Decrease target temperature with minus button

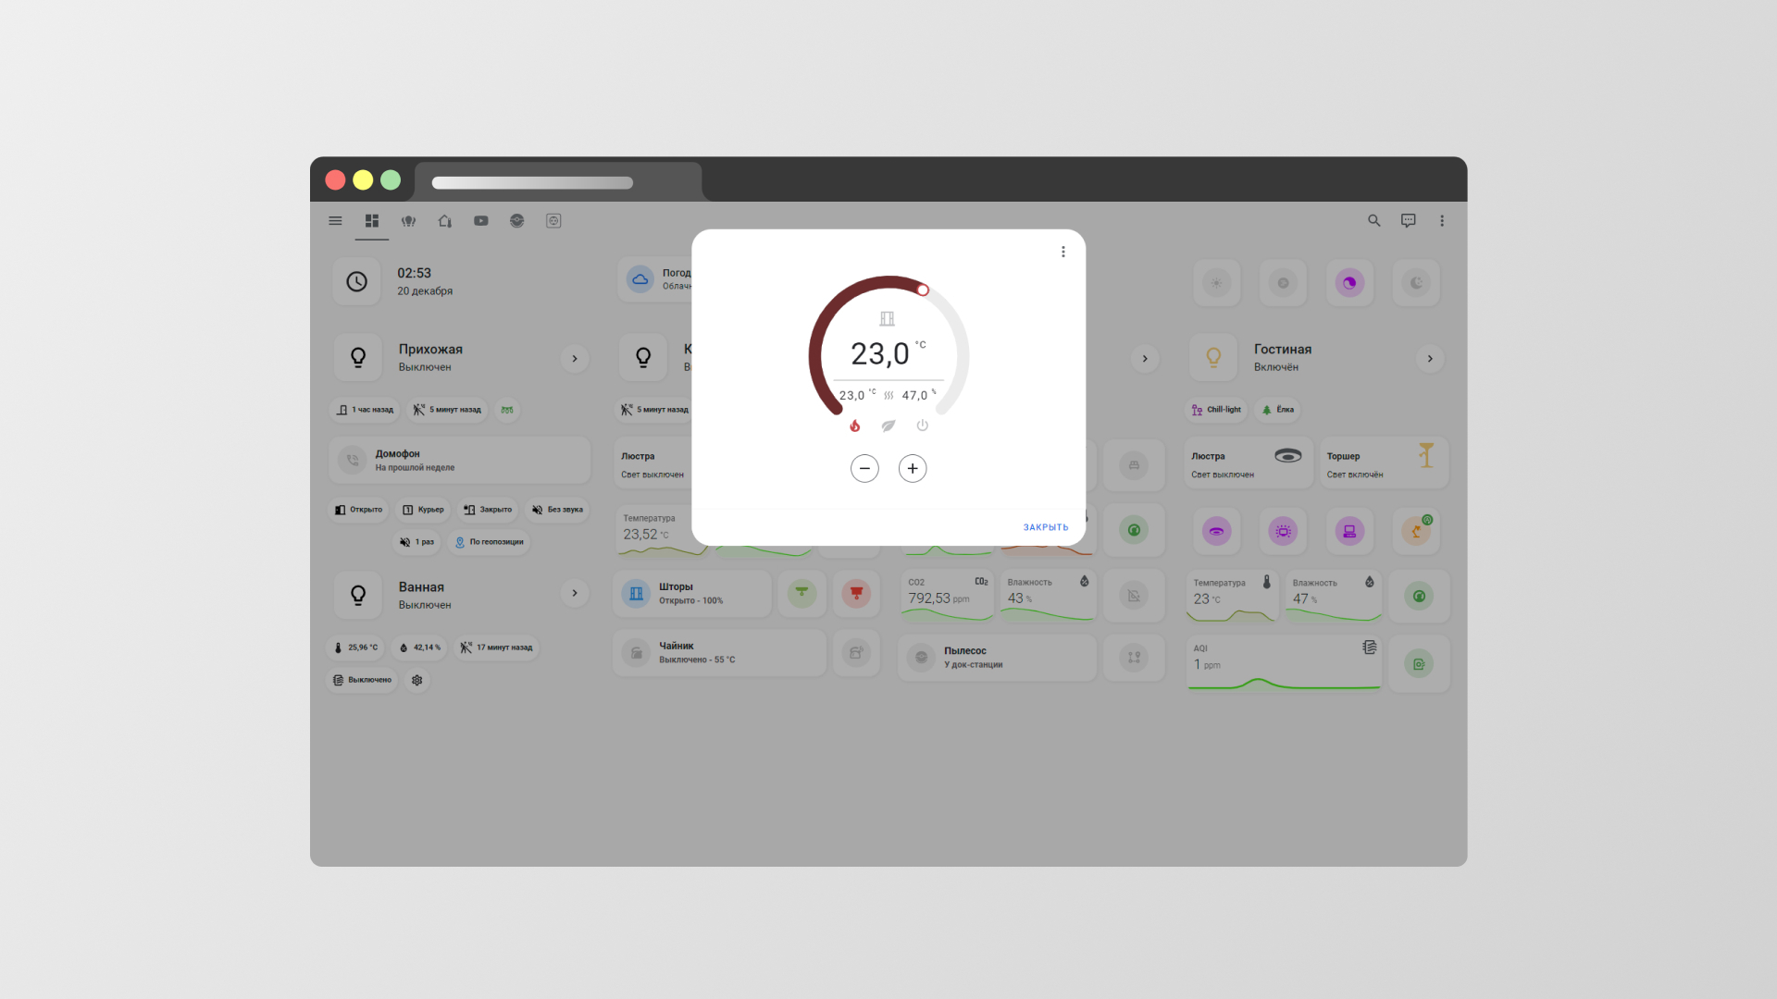pyautogui.click(x=864, y=468)
